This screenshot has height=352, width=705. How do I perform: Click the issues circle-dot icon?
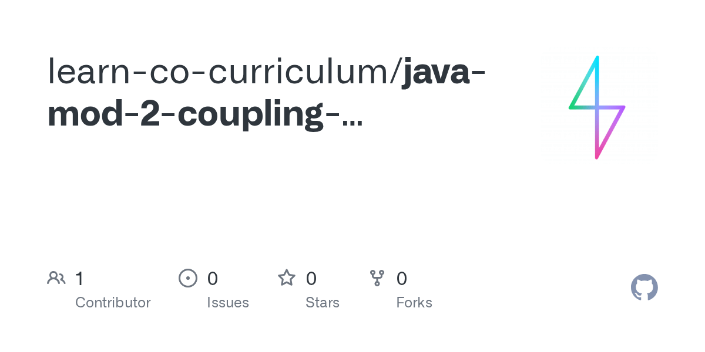(x=188, y=278)
